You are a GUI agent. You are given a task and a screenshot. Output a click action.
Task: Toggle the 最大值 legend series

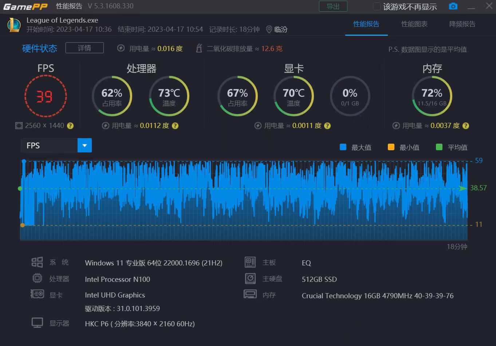(355, 147)
